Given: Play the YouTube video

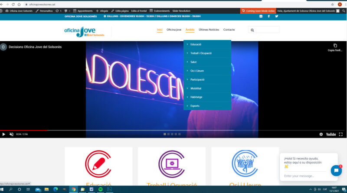Looking at the screenshot, I should click(4, 134).
